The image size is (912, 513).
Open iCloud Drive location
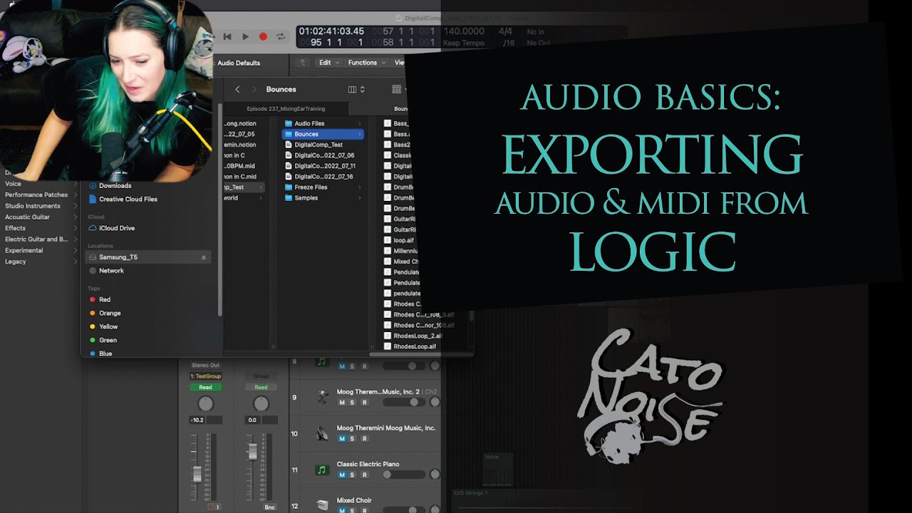click(112, 228)
